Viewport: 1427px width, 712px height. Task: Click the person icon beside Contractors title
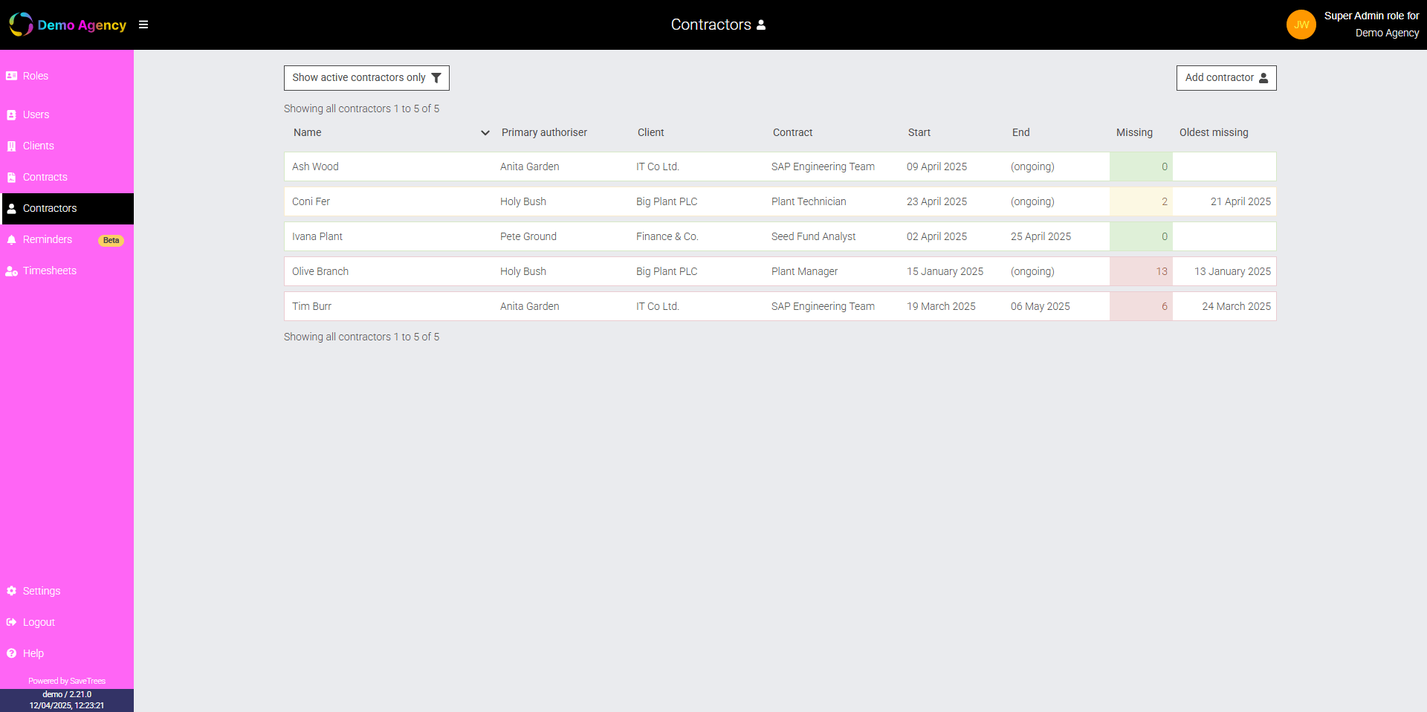coord(761,25)
